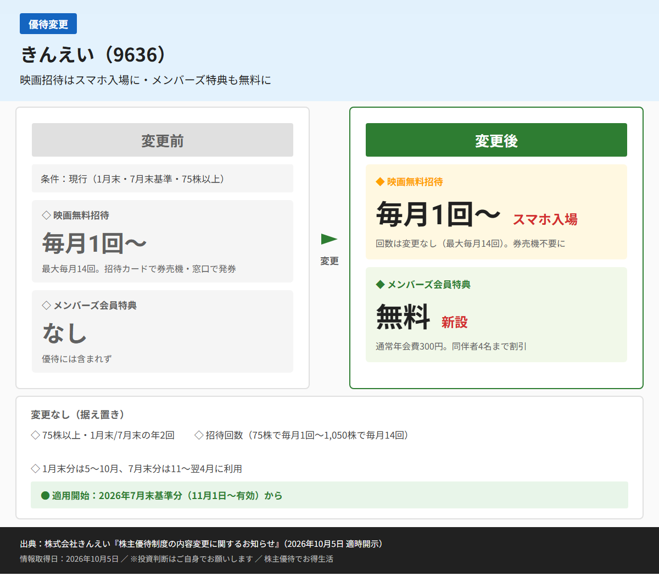
Task: Click the 変更 label under the arrow
Action: [x=329, y=261]
